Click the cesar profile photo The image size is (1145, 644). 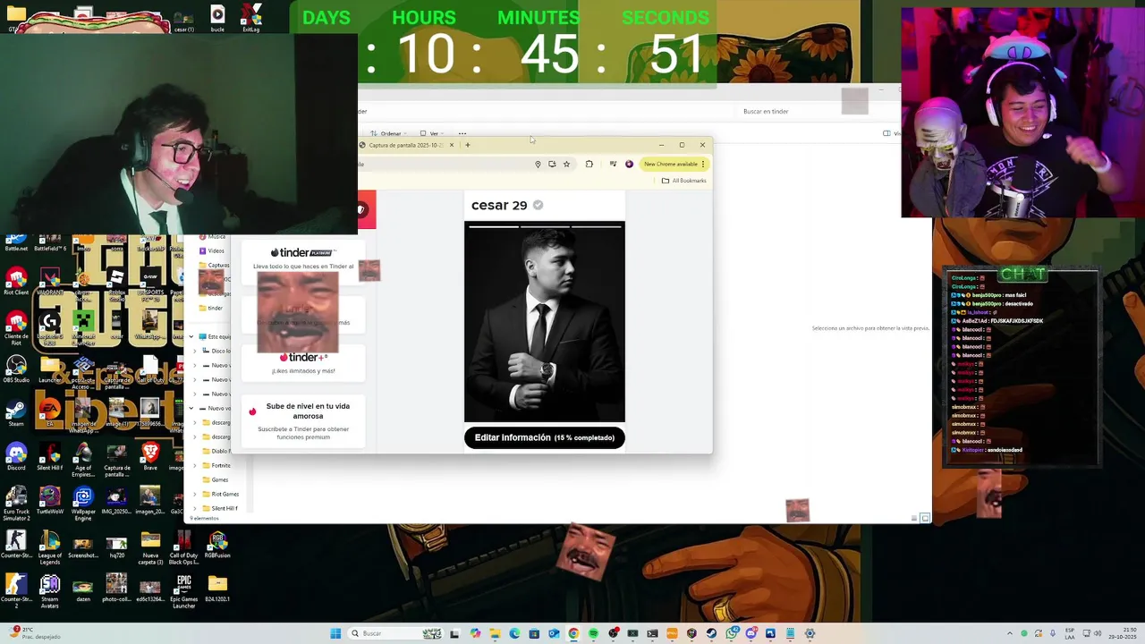pos(544,321)
